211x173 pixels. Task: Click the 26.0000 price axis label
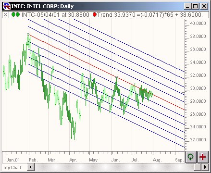click(198, 114)
